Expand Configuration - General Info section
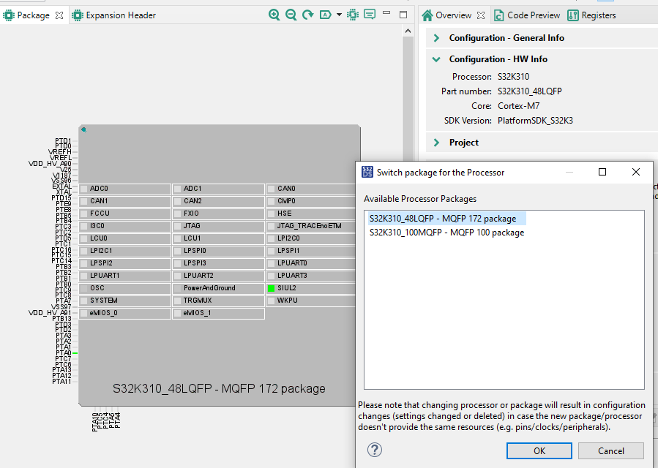The height and width of the screenshot is (468, 658). [x=438, y=37]
